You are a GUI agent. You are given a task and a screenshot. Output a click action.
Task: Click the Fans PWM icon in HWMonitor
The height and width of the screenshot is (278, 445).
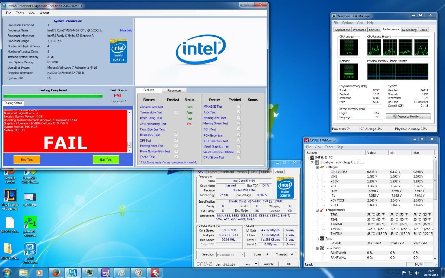click(322, 248)
